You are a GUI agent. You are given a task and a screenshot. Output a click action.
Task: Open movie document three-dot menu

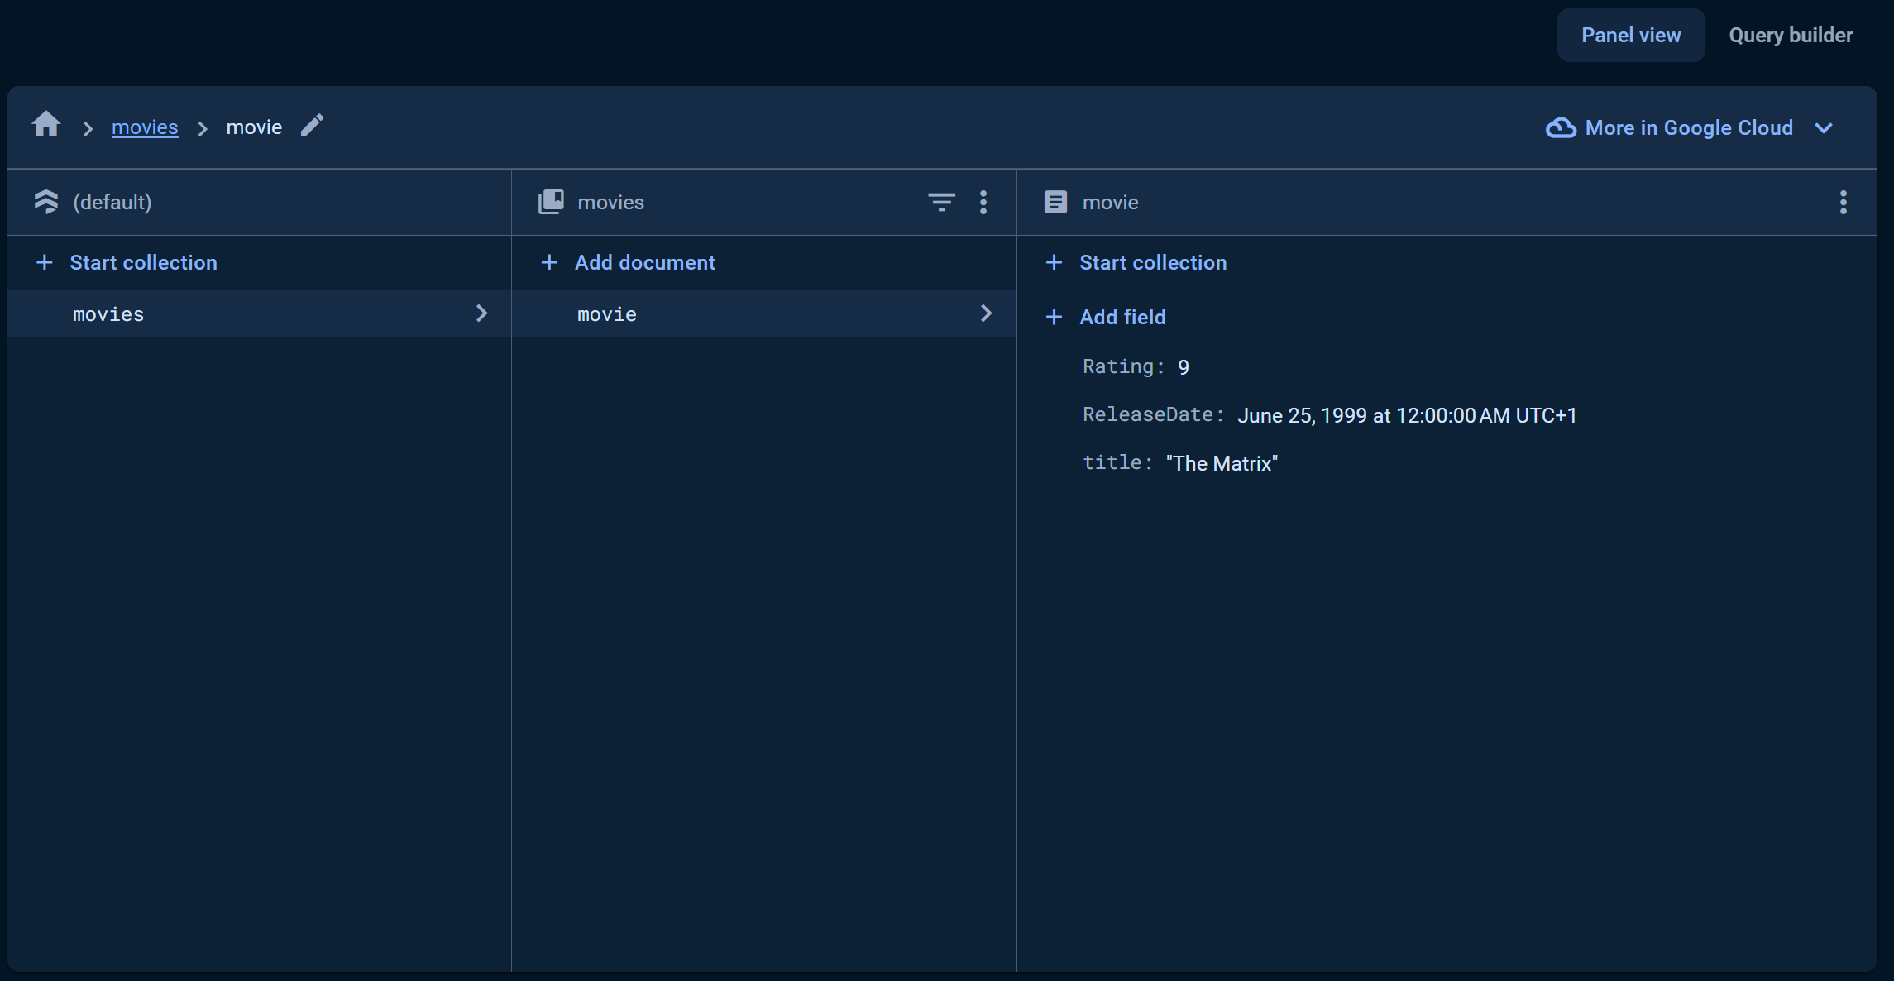(x=1843, y=203)
